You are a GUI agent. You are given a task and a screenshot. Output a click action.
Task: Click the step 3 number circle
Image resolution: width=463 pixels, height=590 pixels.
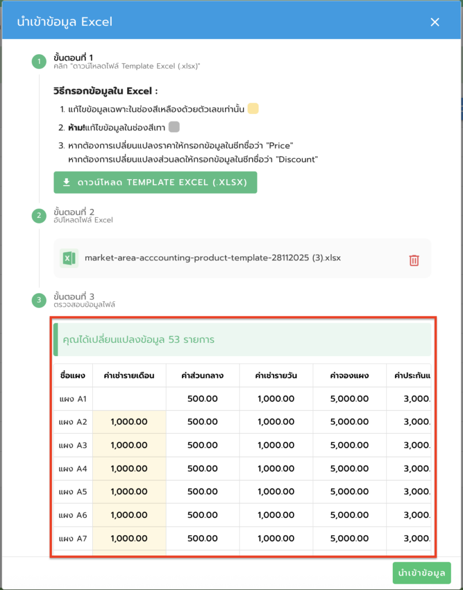coord(39,300)
